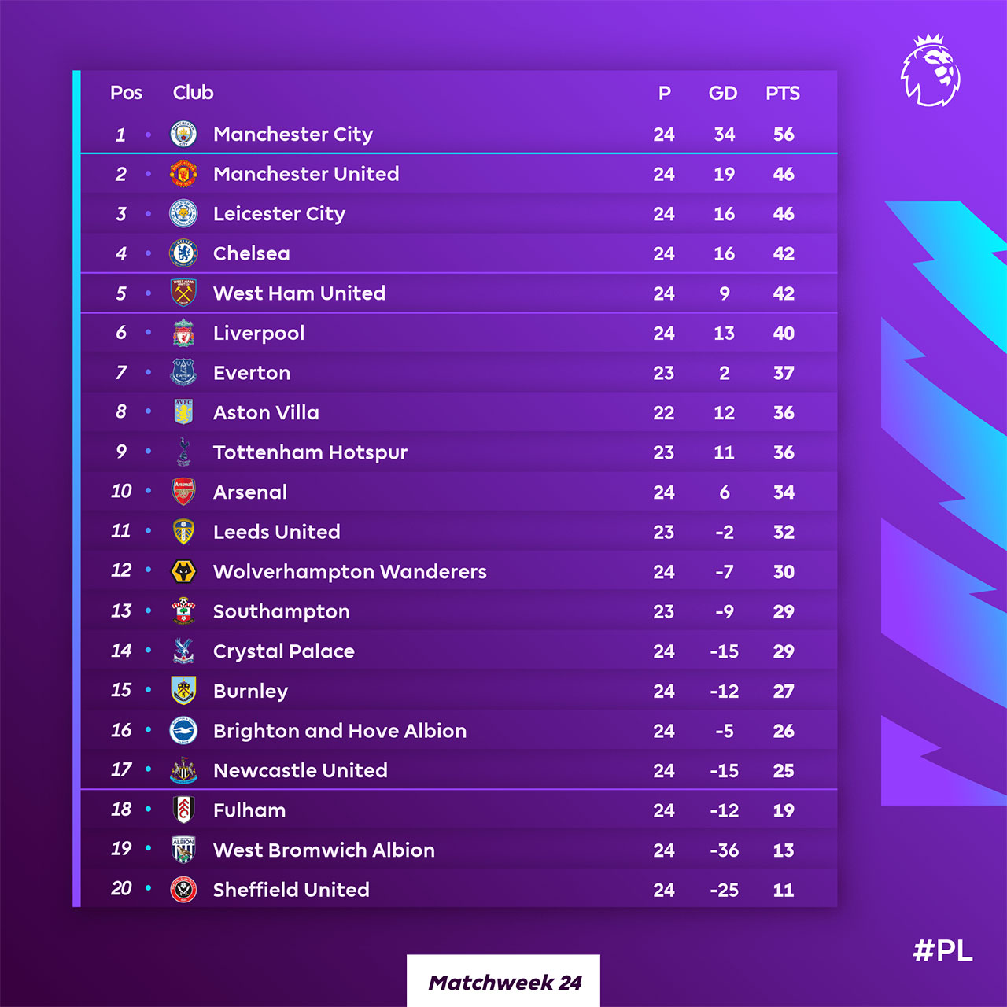1007x1007 pixels.
Task: Select the Wolverhampton Wanderers wolf badge
Action: coord(183,572)
